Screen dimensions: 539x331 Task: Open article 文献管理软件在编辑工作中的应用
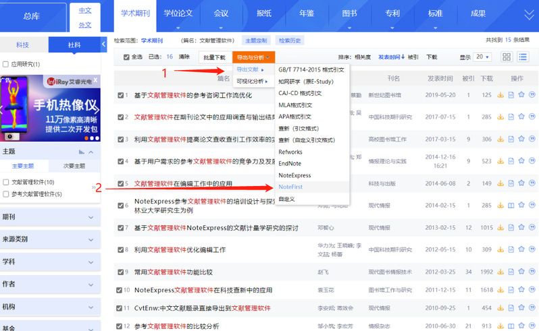click(183, 183)
